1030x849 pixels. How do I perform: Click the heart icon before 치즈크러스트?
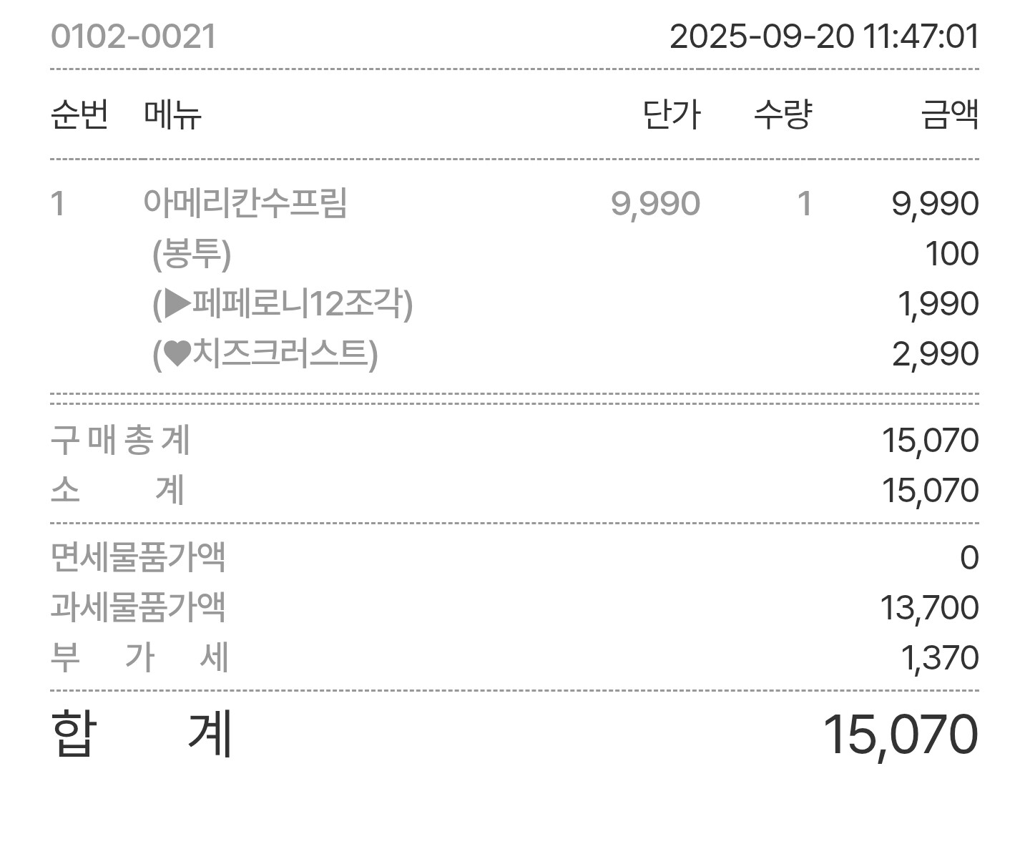point(177,354)
